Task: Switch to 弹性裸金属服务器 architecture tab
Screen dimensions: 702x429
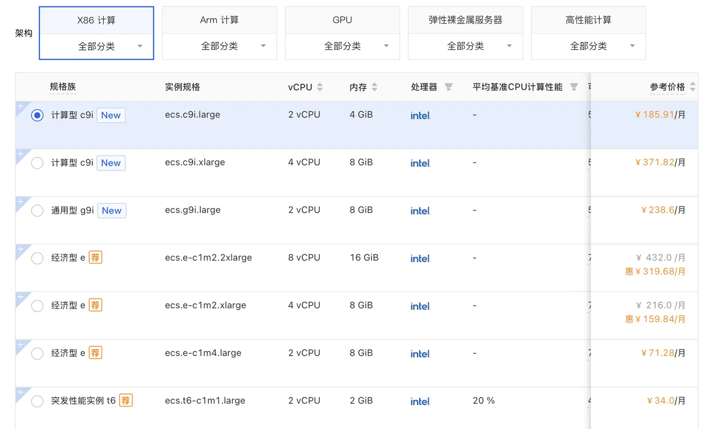Action: pos(465,21)
